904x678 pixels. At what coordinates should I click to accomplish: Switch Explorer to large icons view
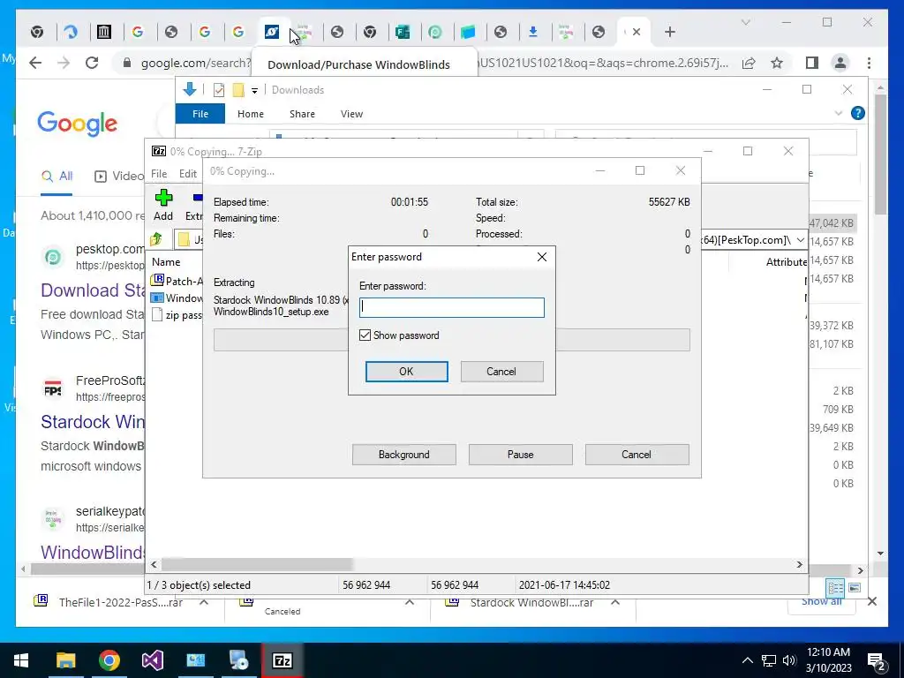click(x=855, y=587)
